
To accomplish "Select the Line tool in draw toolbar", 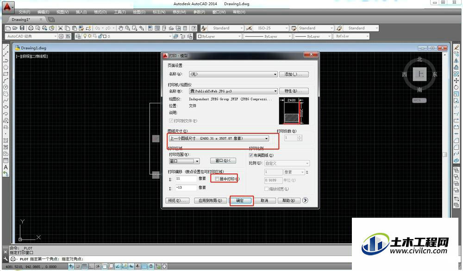I will tap(6, 48).
